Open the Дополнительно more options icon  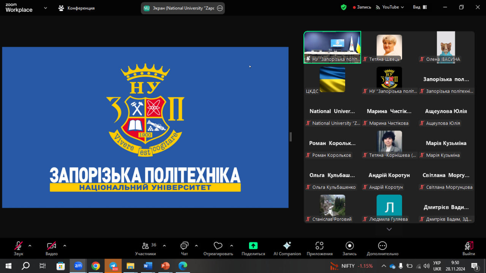(382, 246)
